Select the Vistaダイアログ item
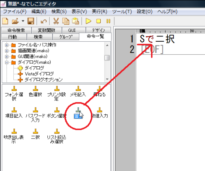This screenshot has height=171, width=205. click(39, 74)
